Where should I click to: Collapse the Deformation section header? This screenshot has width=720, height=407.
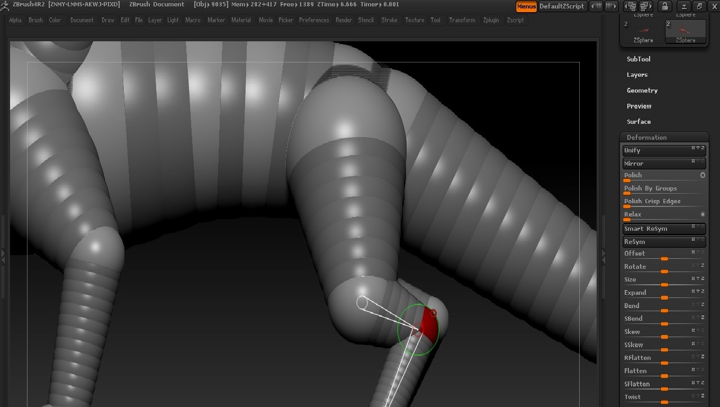click(646, 137)
